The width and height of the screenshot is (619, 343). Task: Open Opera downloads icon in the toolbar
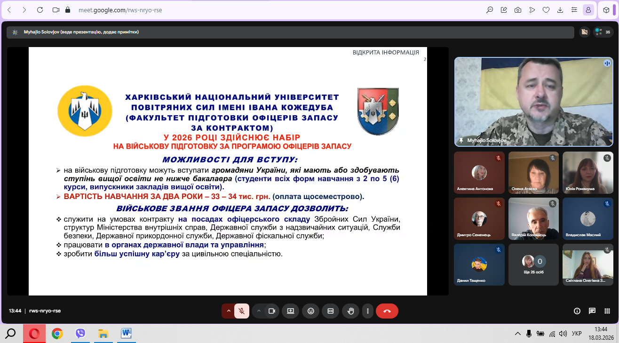(x=560, y=10)
